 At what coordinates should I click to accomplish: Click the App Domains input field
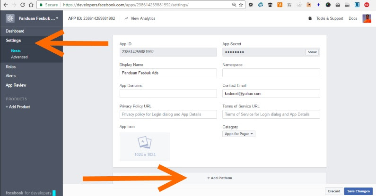point(168,93)
